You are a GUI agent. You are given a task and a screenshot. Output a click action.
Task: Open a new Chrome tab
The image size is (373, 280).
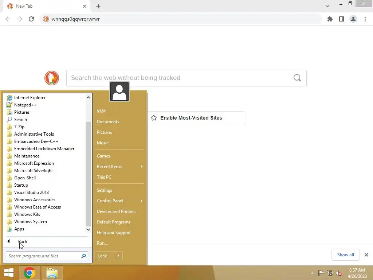tap(98, 6)
